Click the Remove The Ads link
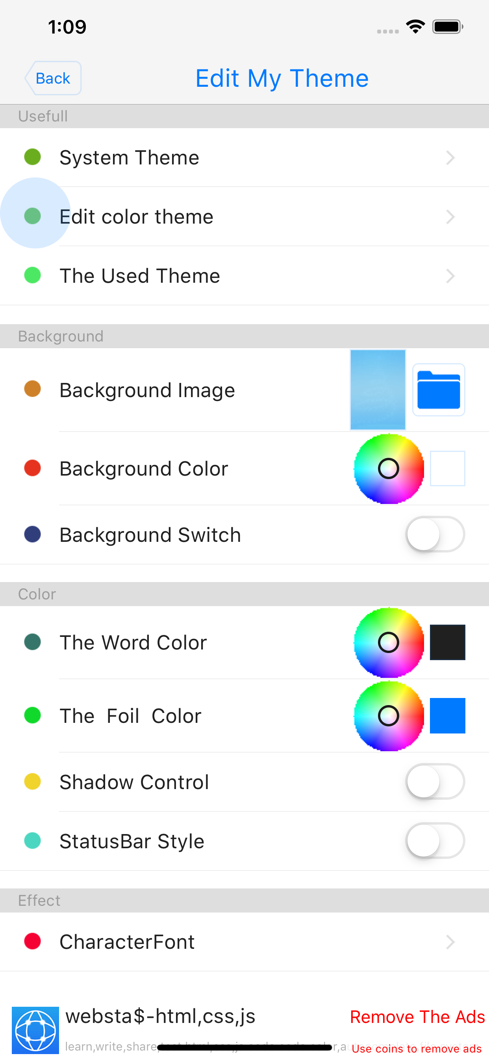 (417, 1016)
